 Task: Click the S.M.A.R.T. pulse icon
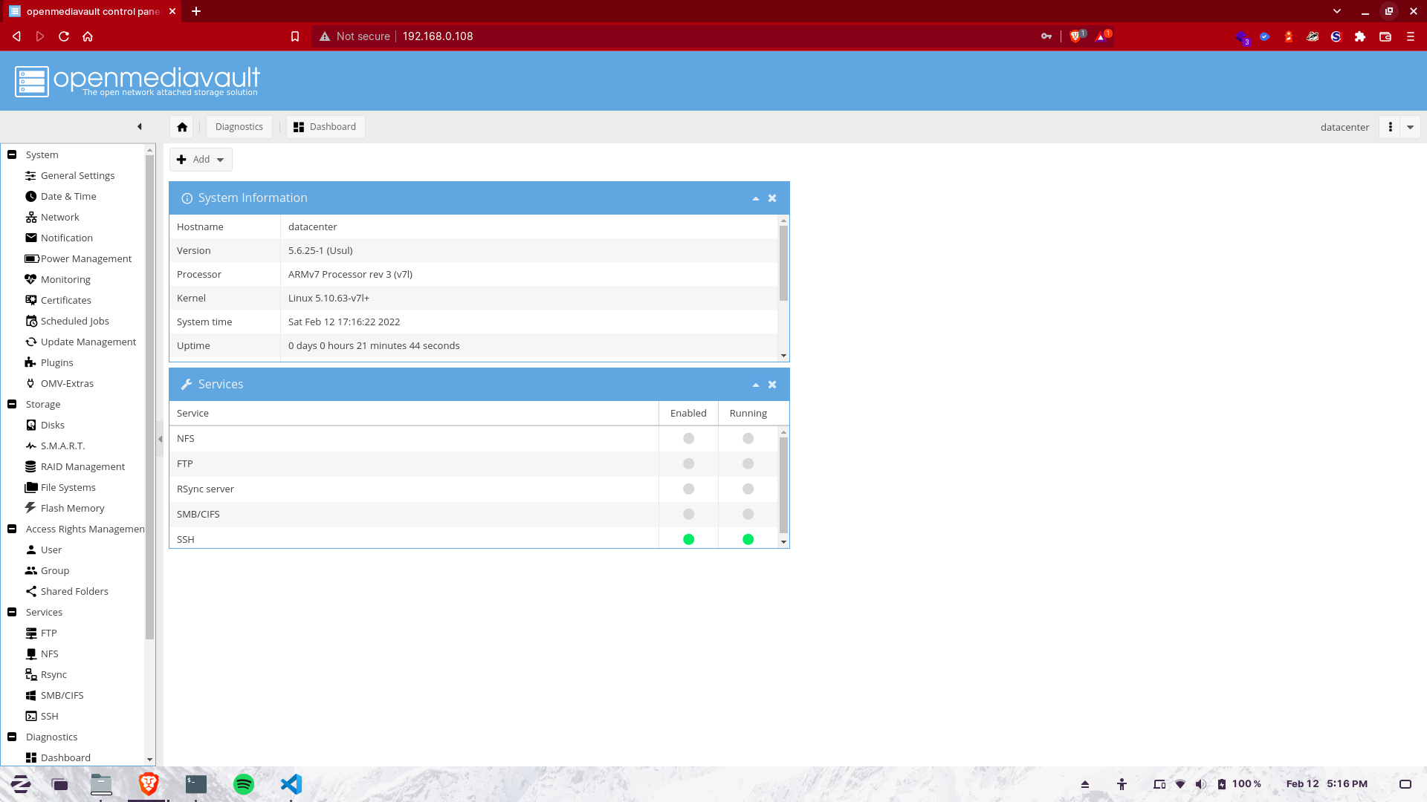pos(31,446)
